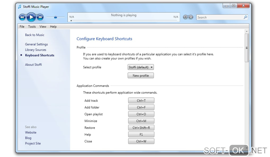The width and height of the screenshot is (270, 157).
Task: Click the large Play button
Action: click(x=31, y=17)
